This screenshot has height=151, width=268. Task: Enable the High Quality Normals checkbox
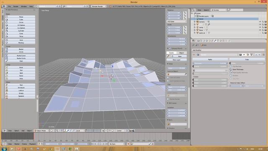click(x=231, y=73)
